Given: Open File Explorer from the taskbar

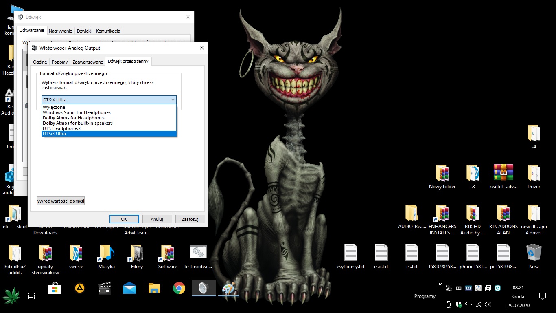Looking at the screenshot, I should click(154, 289).
